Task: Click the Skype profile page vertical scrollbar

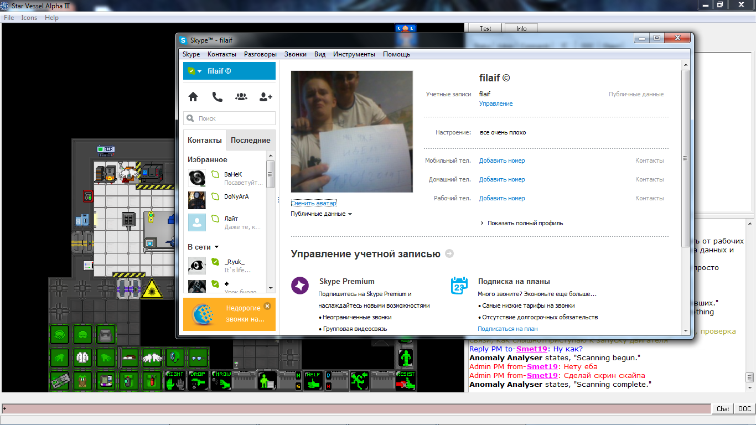Action: (x=686, y=158)
